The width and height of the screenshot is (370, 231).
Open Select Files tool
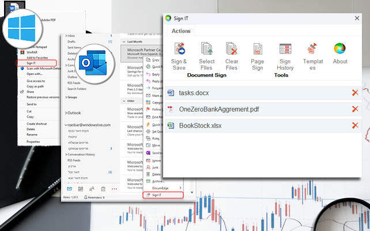tap(207, 50)
